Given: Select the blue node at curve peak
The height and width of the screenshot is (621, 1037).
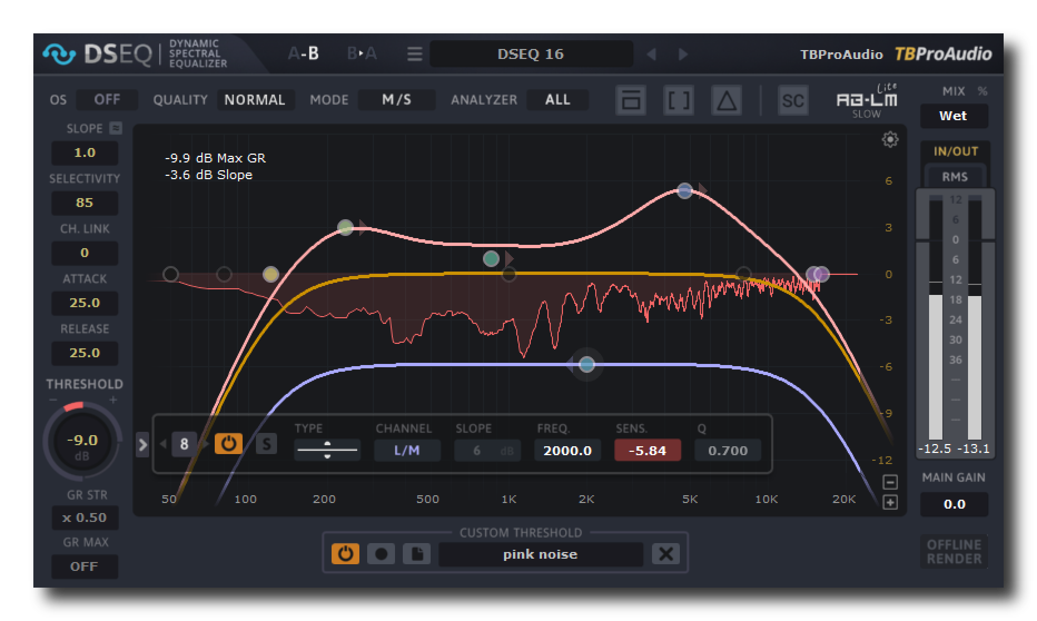Looking at the screenshot, I should (x=685, y=191).
